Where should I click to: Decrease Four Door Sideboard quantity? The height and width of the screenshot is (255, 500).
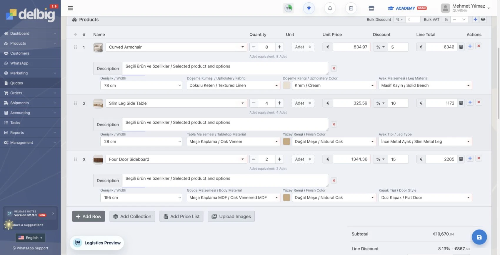[x=254, y=159]
